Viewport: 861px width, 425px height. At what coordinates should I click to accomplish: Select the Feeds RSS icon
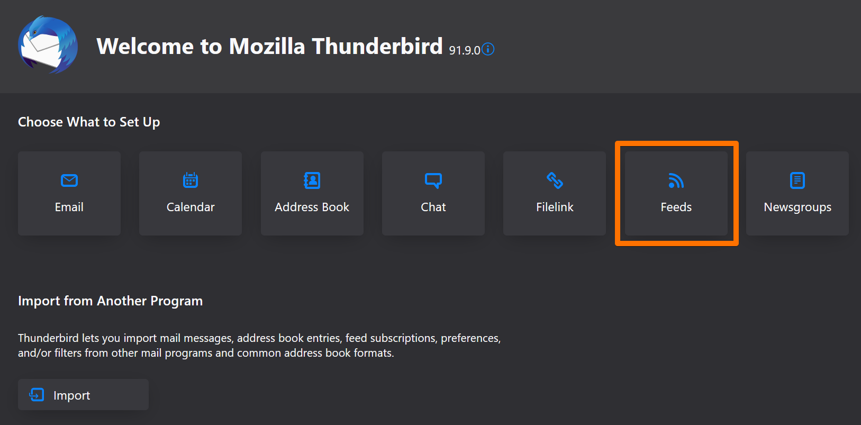point(676,181)
